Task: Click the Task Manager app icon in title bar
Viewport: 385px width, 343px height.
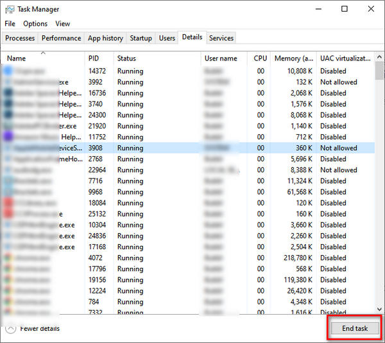Action: tap(10, 10)
